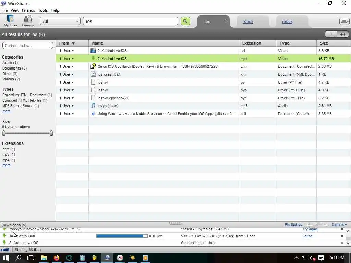
Task: Click the download arrow icon on mp4 row
Action: pyautogui.click(x=93, y=58)
